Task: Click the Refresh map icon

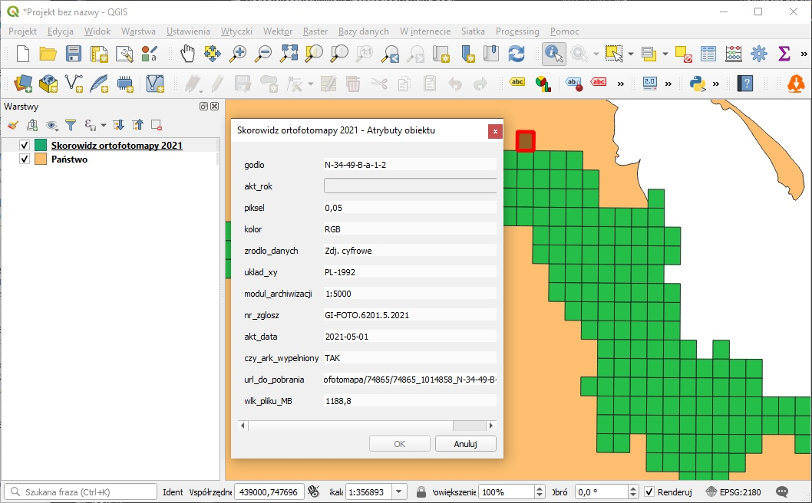Action: click(517, 54)
